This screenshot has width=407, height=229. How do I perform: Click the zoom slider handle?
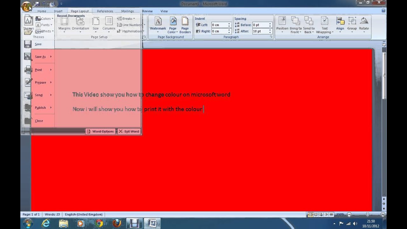(367, 214)
